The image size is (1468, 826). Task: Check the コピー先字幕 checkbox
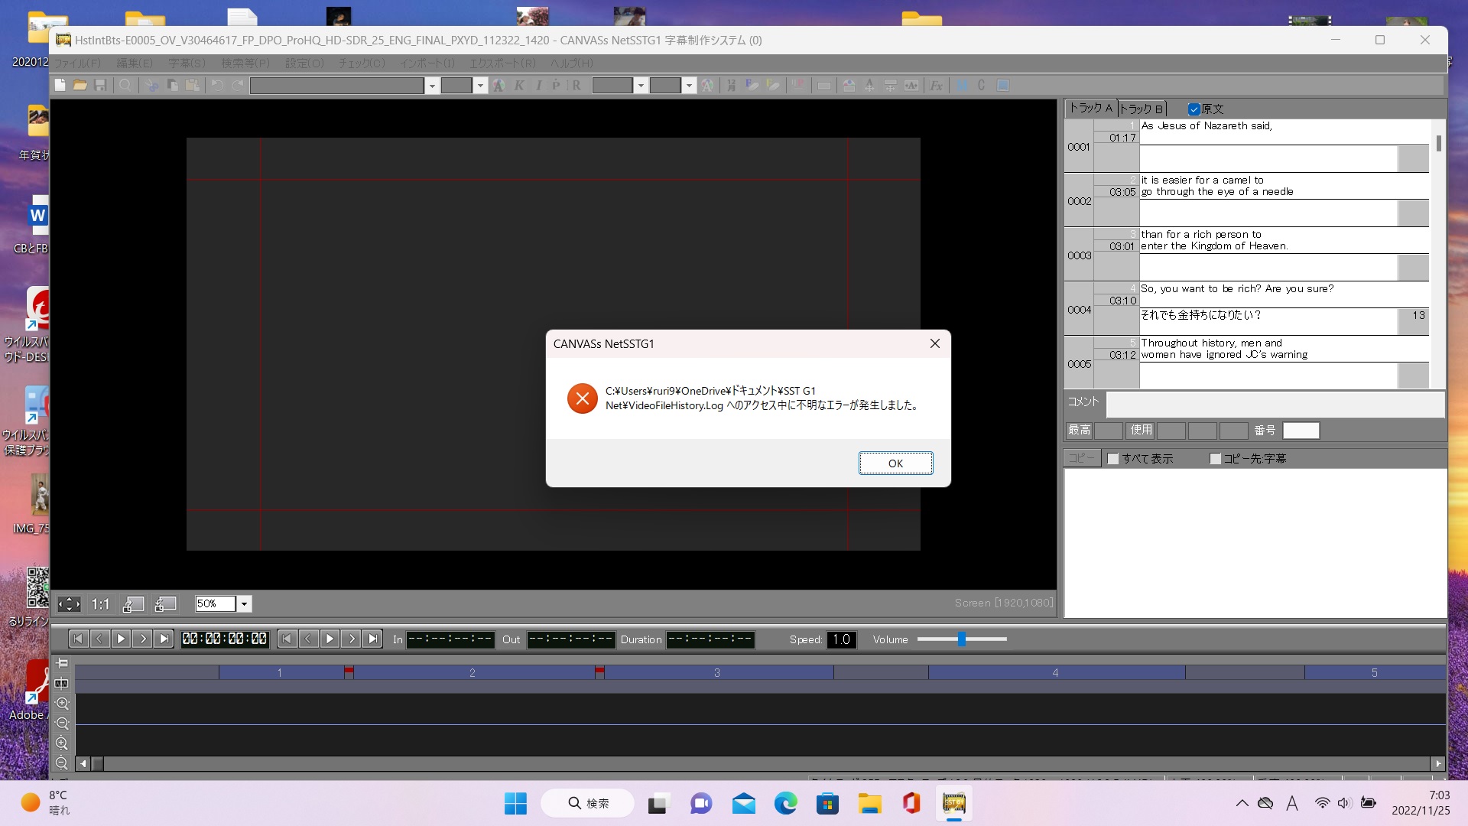pyautogui.click(x=1215, y=459)
